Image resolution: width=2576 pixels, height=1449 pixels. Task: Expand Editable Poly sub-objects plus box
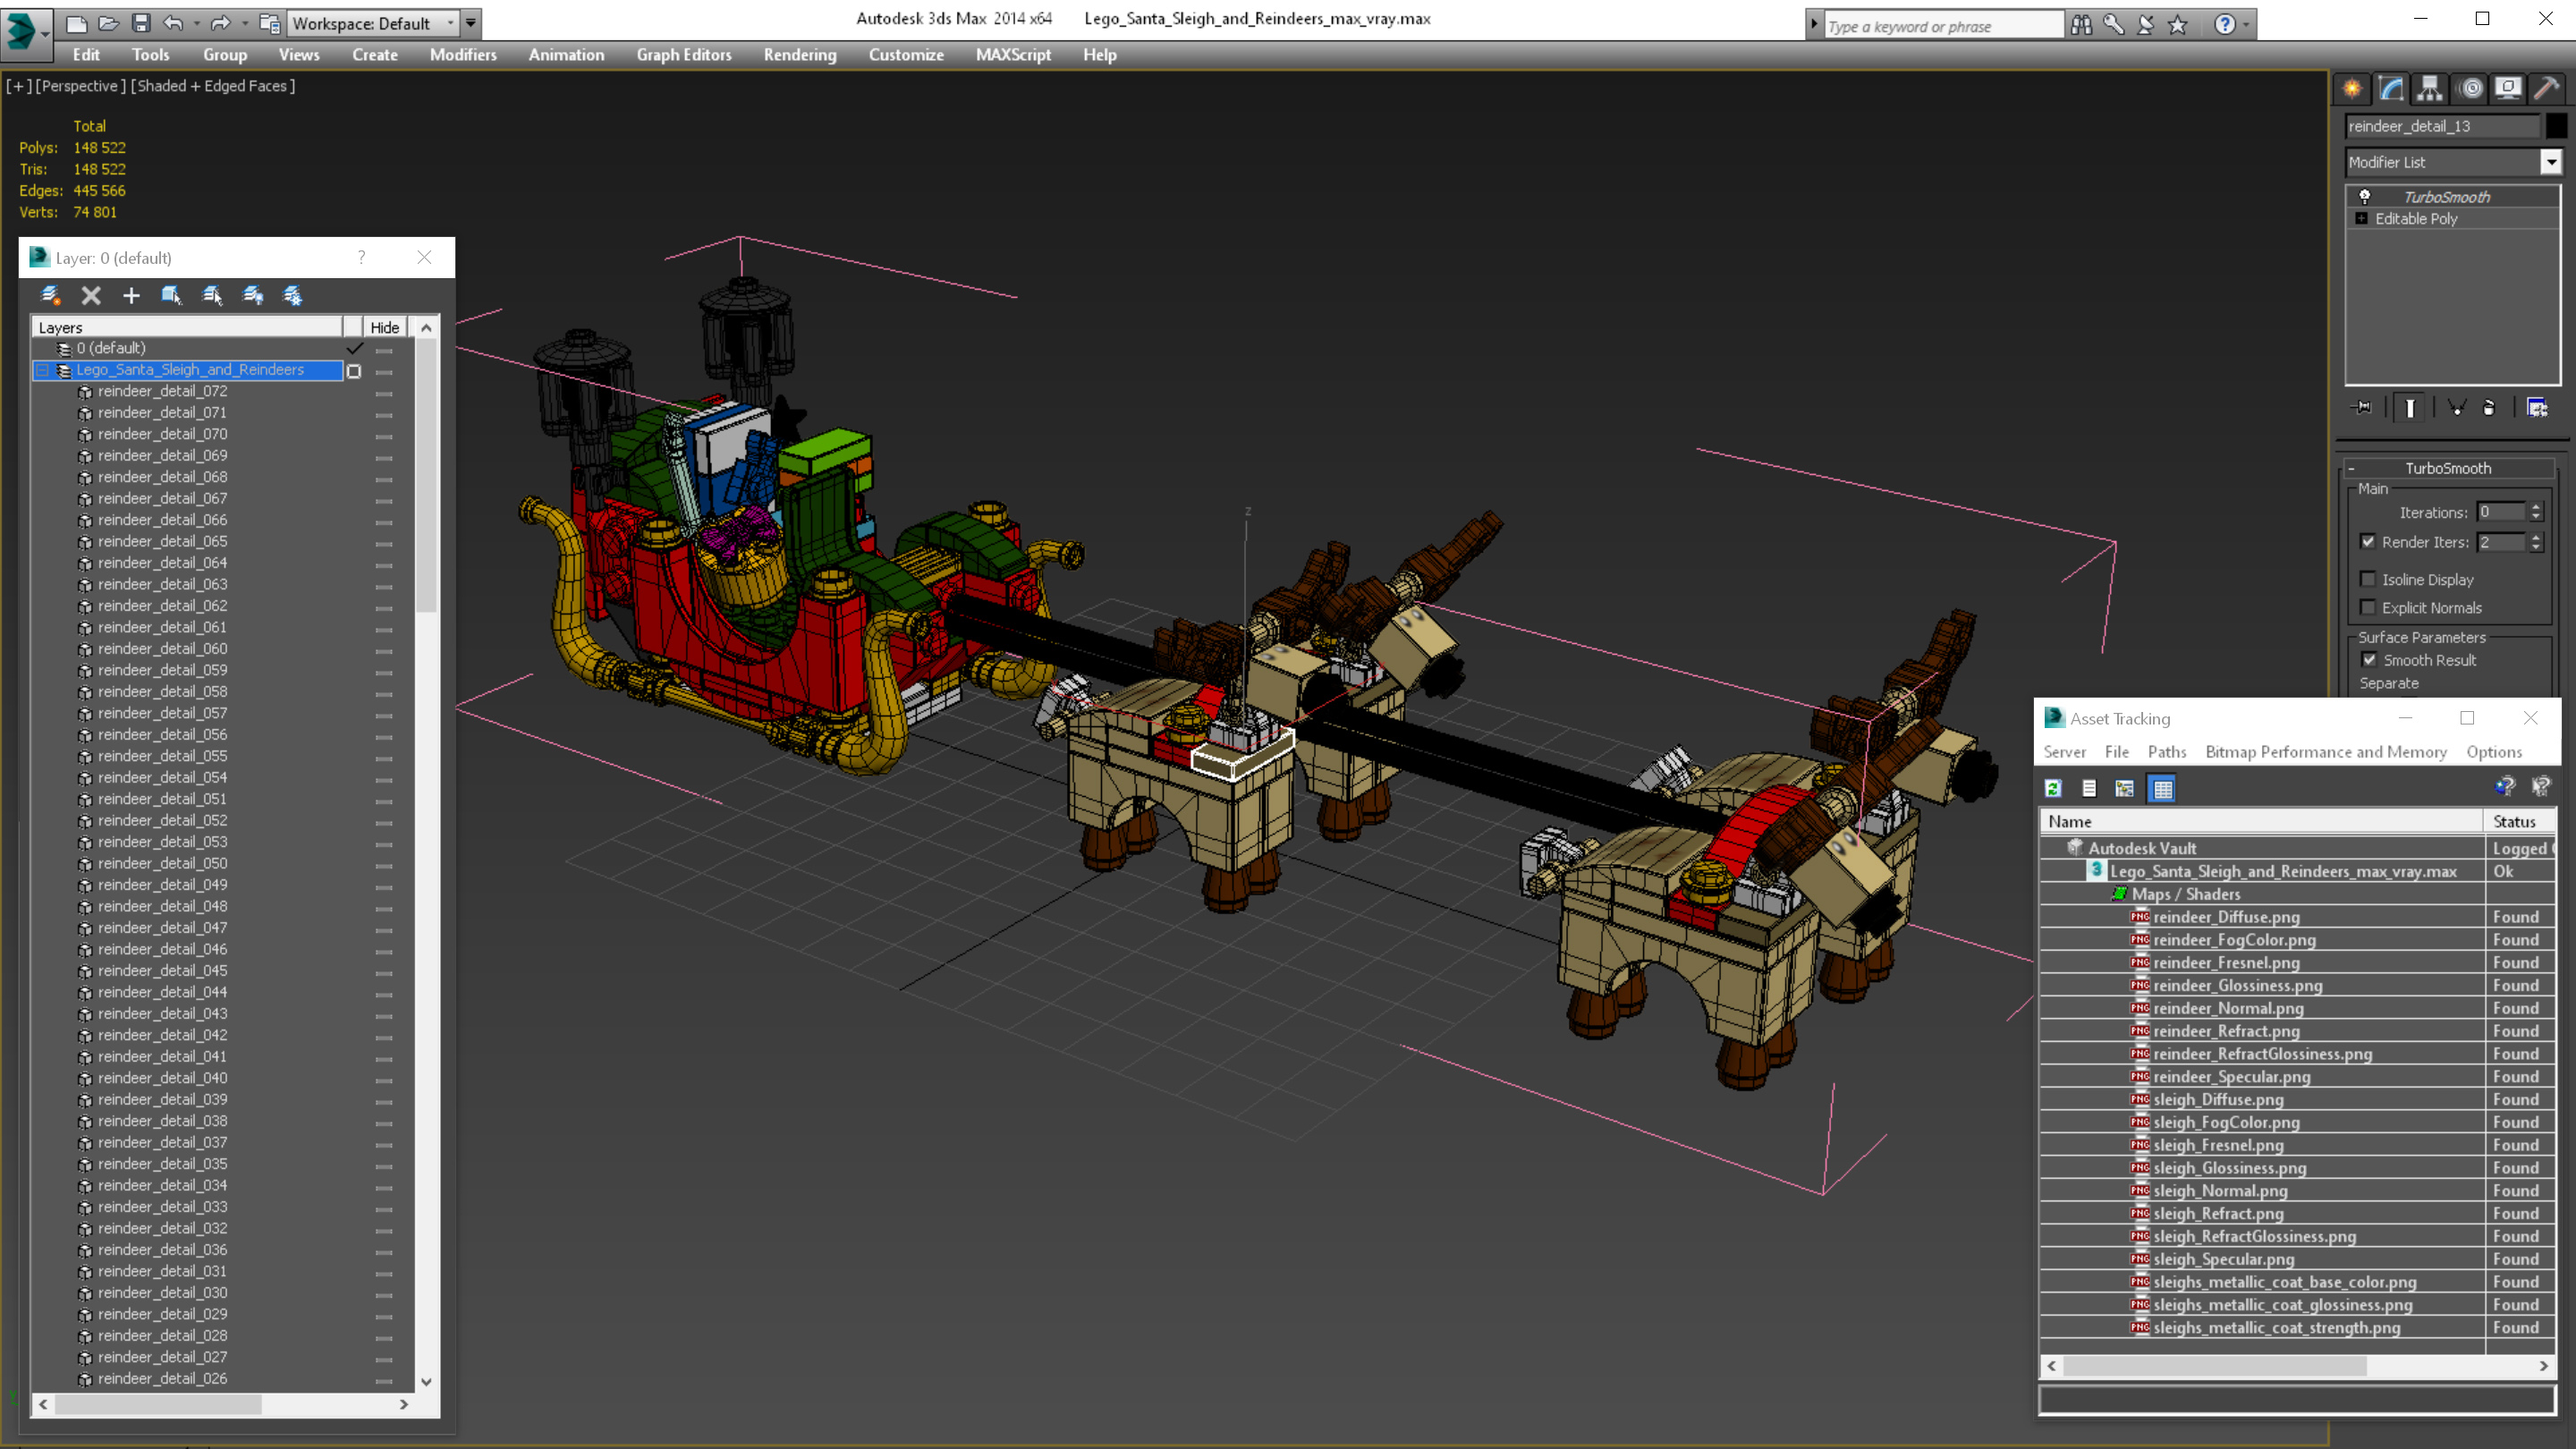click(2362, 219)
